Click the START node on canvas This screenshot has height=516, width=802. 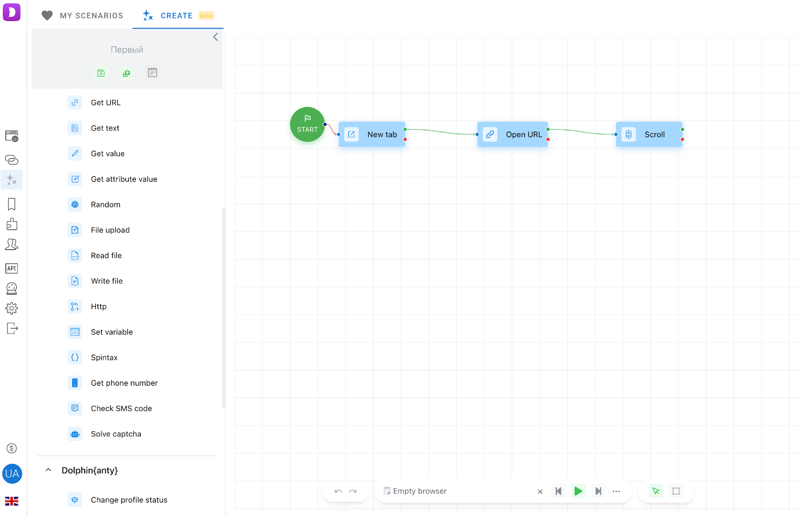307,124
